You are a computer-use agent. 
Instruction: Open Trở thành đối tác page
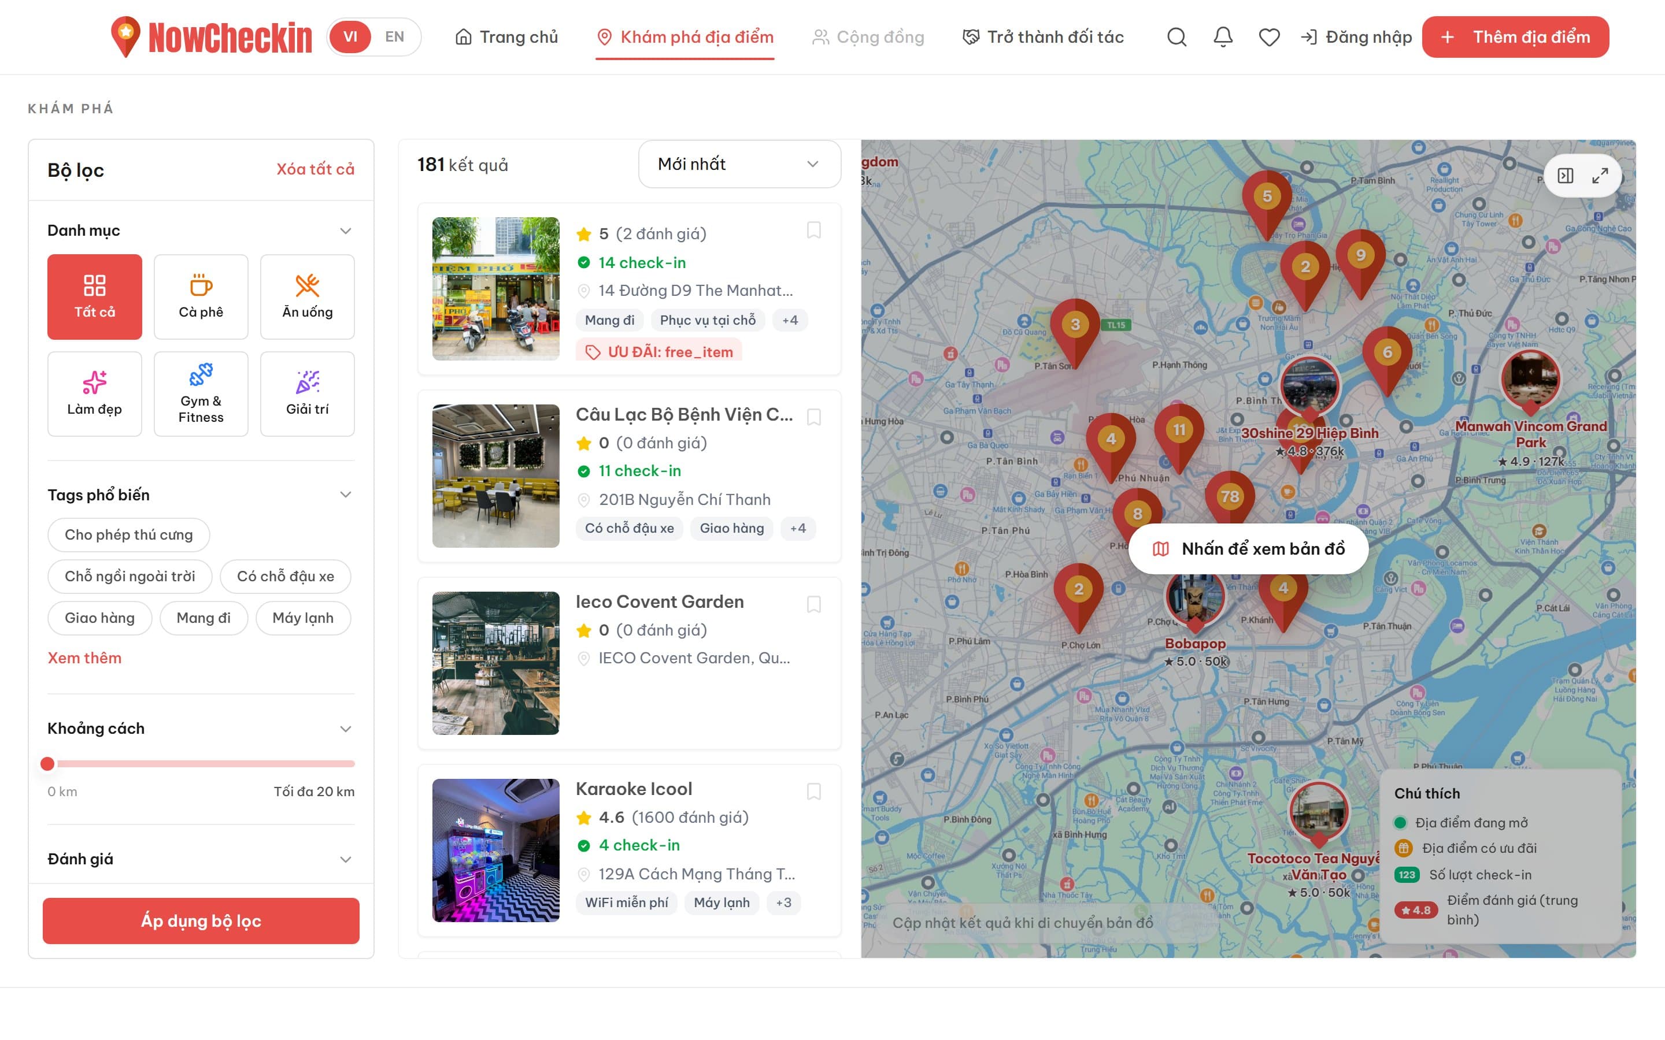coord(1042,37)
